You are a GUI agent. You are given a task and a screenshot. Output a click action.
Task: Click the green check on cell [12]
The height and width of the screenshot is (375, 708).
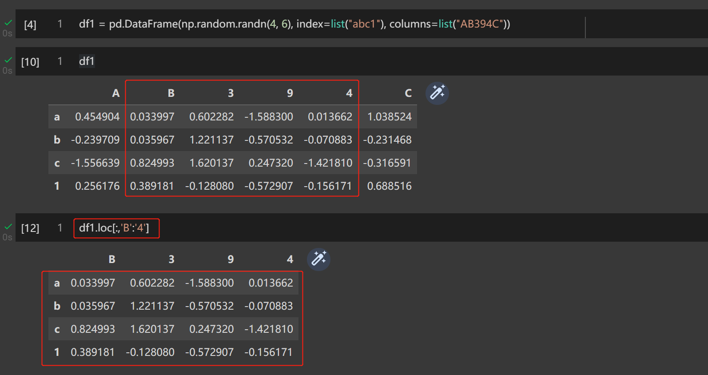[8, 227]
